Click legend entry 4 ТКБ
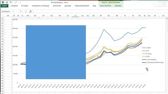The image size is (168, 94). point(146,57)
